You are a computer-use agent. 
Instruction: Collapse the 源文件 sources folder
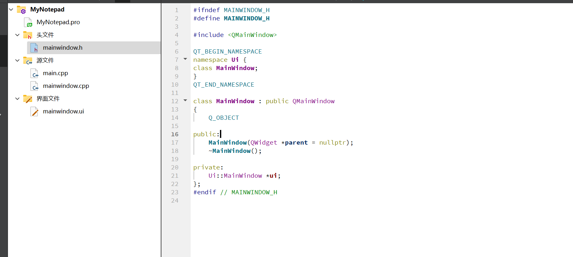18,61
